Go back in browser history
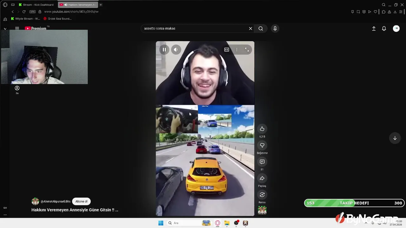Screen dimensions: 406x228 point(13,12)
